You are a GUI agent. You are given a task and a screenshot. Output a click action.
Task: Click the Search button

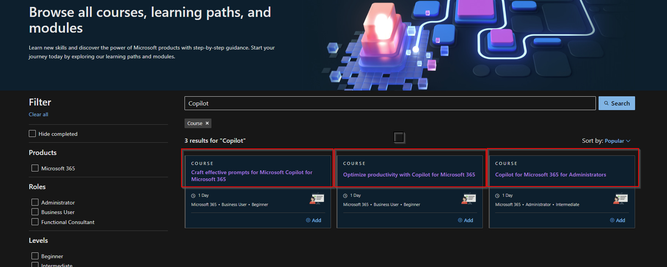[617, 103]
